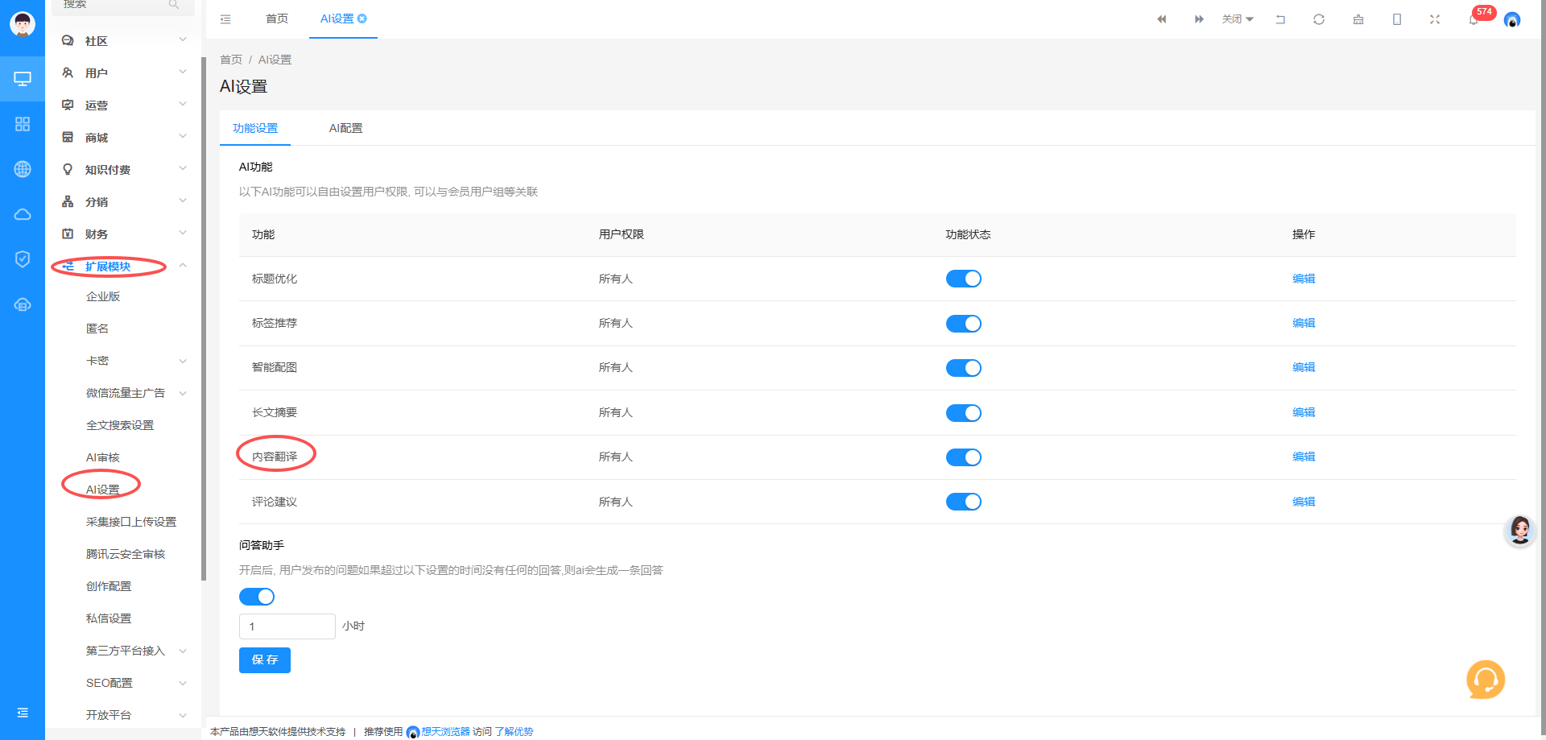
Task: Click the 首页 breadcrumb link
Action: click(x=231, y=60)
